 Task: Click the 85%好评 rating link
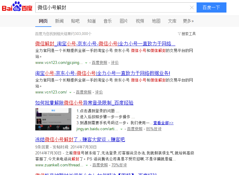pyautogui.click(x=154, y=129)
